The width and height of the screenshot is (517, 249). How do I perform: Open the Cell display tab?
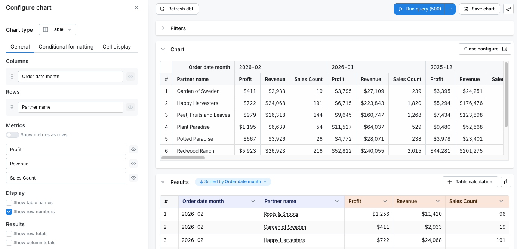tap(117, 47)
